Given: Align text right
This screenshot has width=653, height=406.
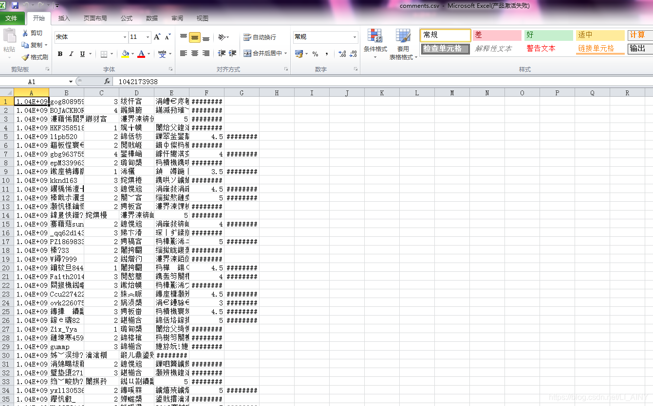Looking at the screenshot, I should (x=206, y=53).
